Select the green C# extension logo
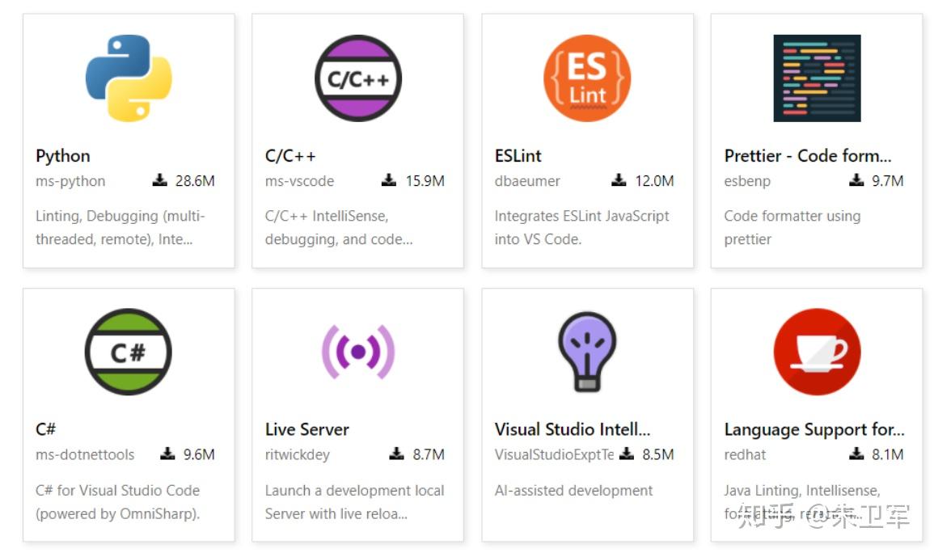The width and height of the screenshot is (934, 553). [129, 352]
